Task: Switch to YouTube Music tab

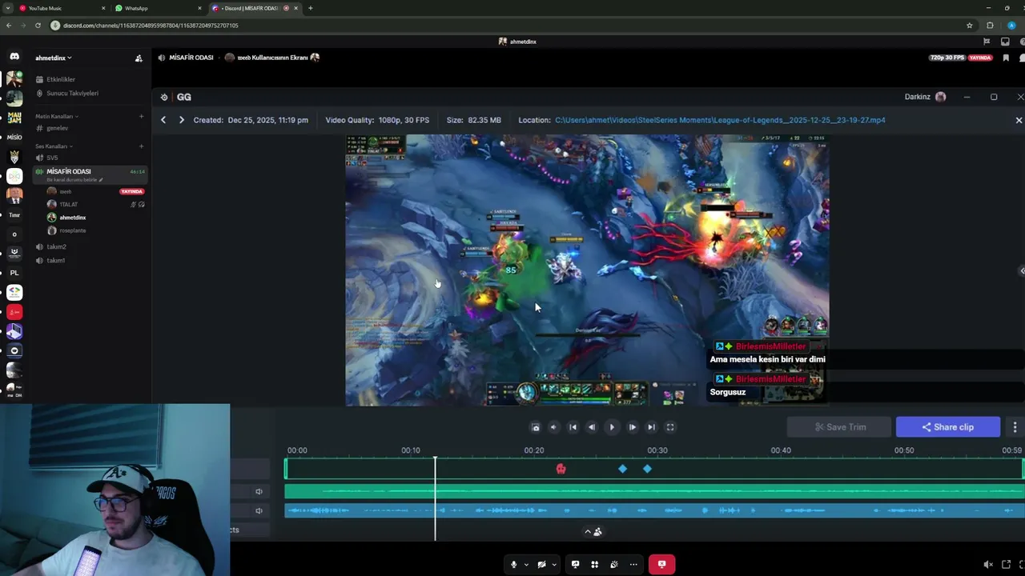Action: [45, 8]
